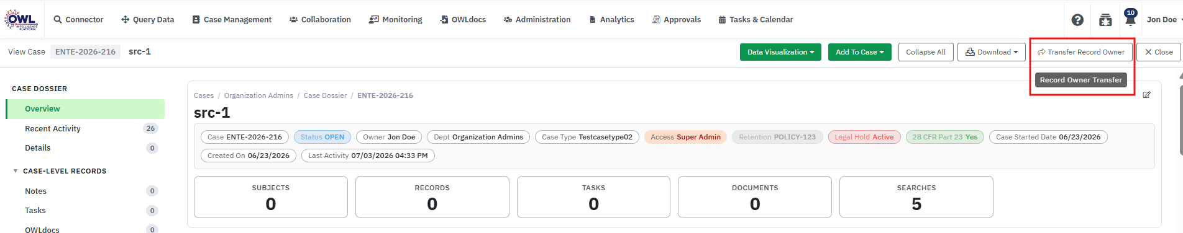Open Tasks & Calendar menu
This screenshot has height=233, width=1183.
[x=756, y=20]
